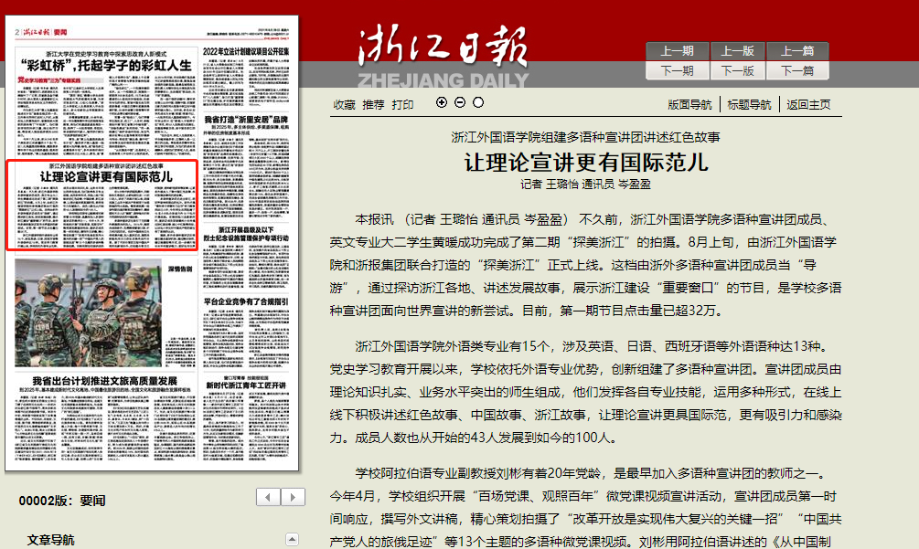
Task: Open the 上一篇 previous article
Action: click(x=797, y=51)
